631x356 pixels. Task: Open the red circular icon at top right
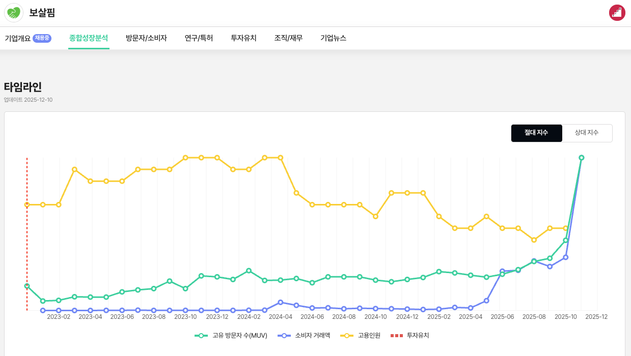point(617,13)
